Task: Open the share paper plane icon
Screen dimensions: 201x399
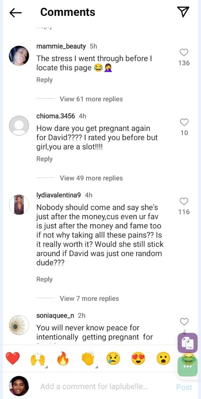Action: coord(183,12)
